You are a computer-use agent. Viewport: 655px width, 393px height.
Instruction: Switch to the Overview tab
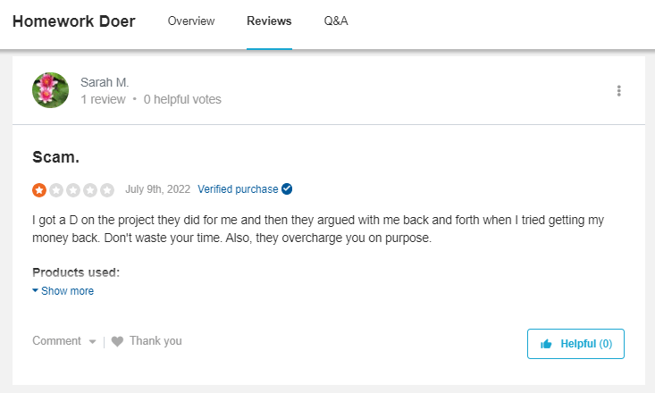point(191,21)
